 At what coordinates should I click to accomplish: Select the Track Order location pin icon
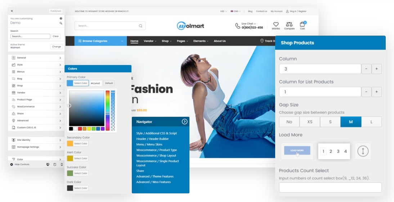click(x=262, y=41)
